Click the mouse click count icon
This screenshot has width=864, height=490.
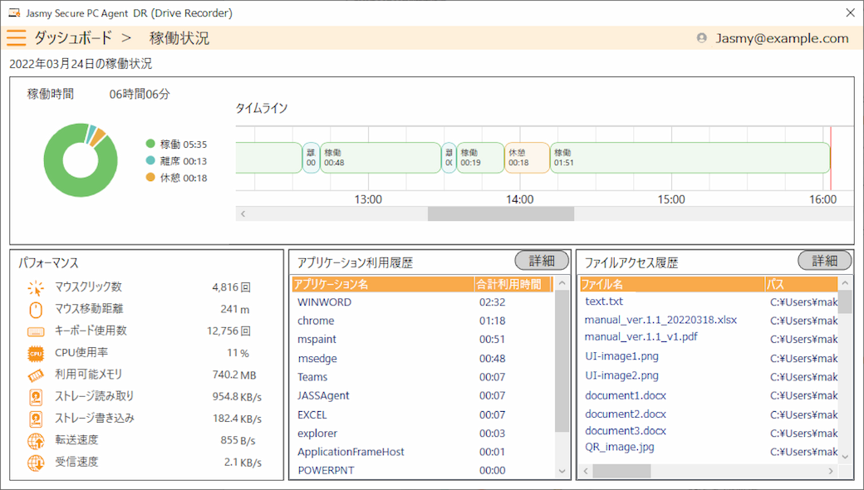(36, 287)
